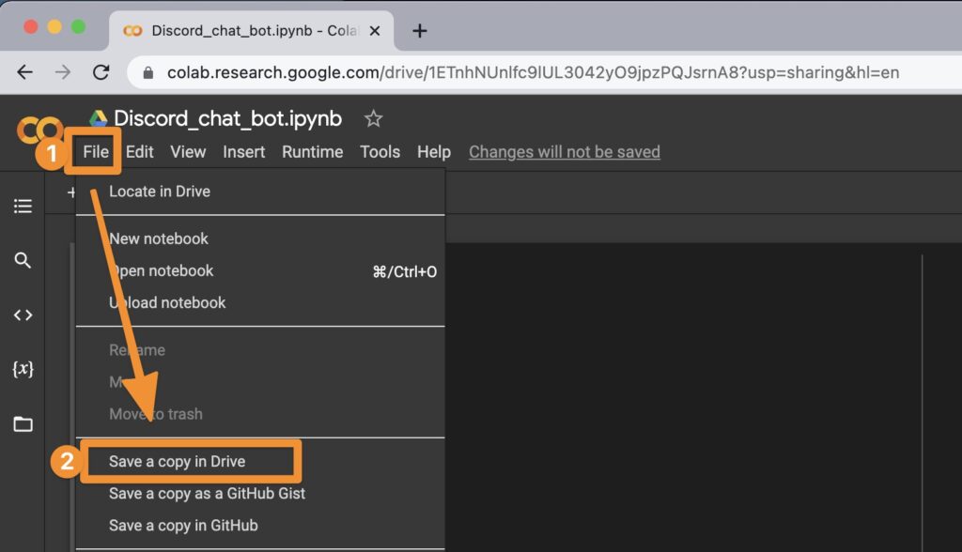This screenshot has height=552, width=962.
Task: Open the File menu
Action: (96, 151)
